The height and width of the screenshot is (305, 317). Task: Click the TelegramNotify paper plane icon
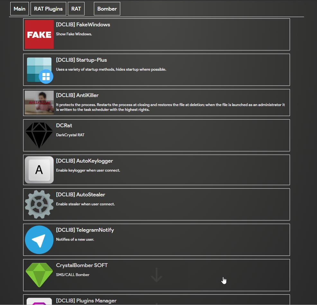click(x=39, y=240)
